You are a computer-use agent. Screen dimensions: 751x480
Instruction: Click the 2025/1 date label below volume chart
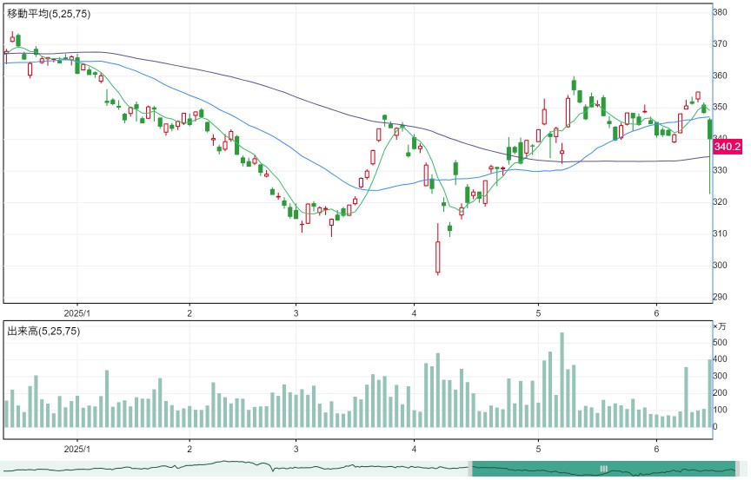tap(77, 450)
